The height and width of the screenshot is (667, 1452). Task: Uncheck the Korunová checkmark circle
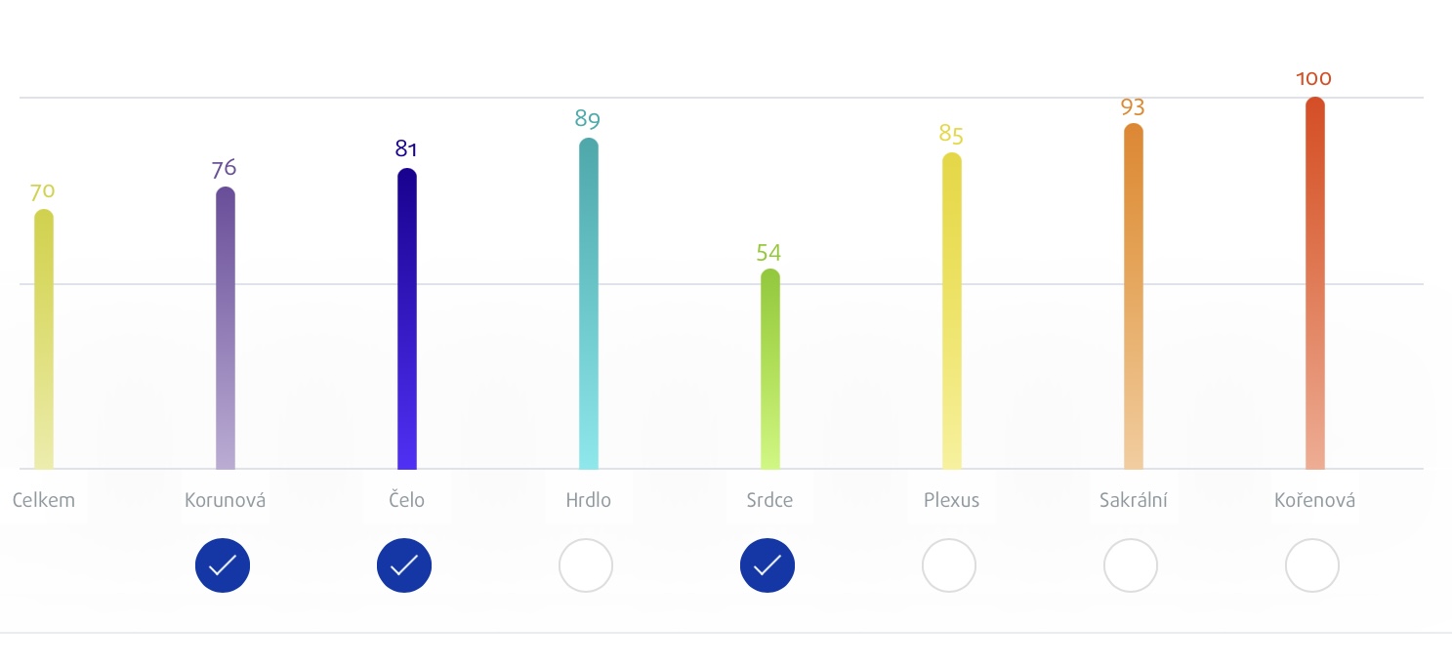[223, 565]
